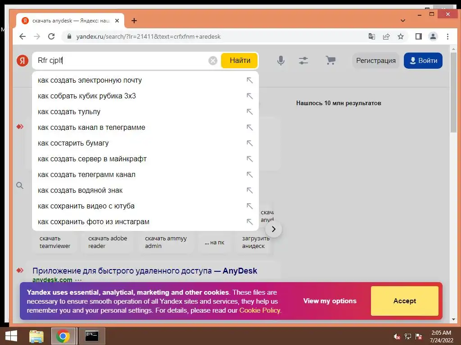Open Chrome three-dot menu

pos(447,36)
